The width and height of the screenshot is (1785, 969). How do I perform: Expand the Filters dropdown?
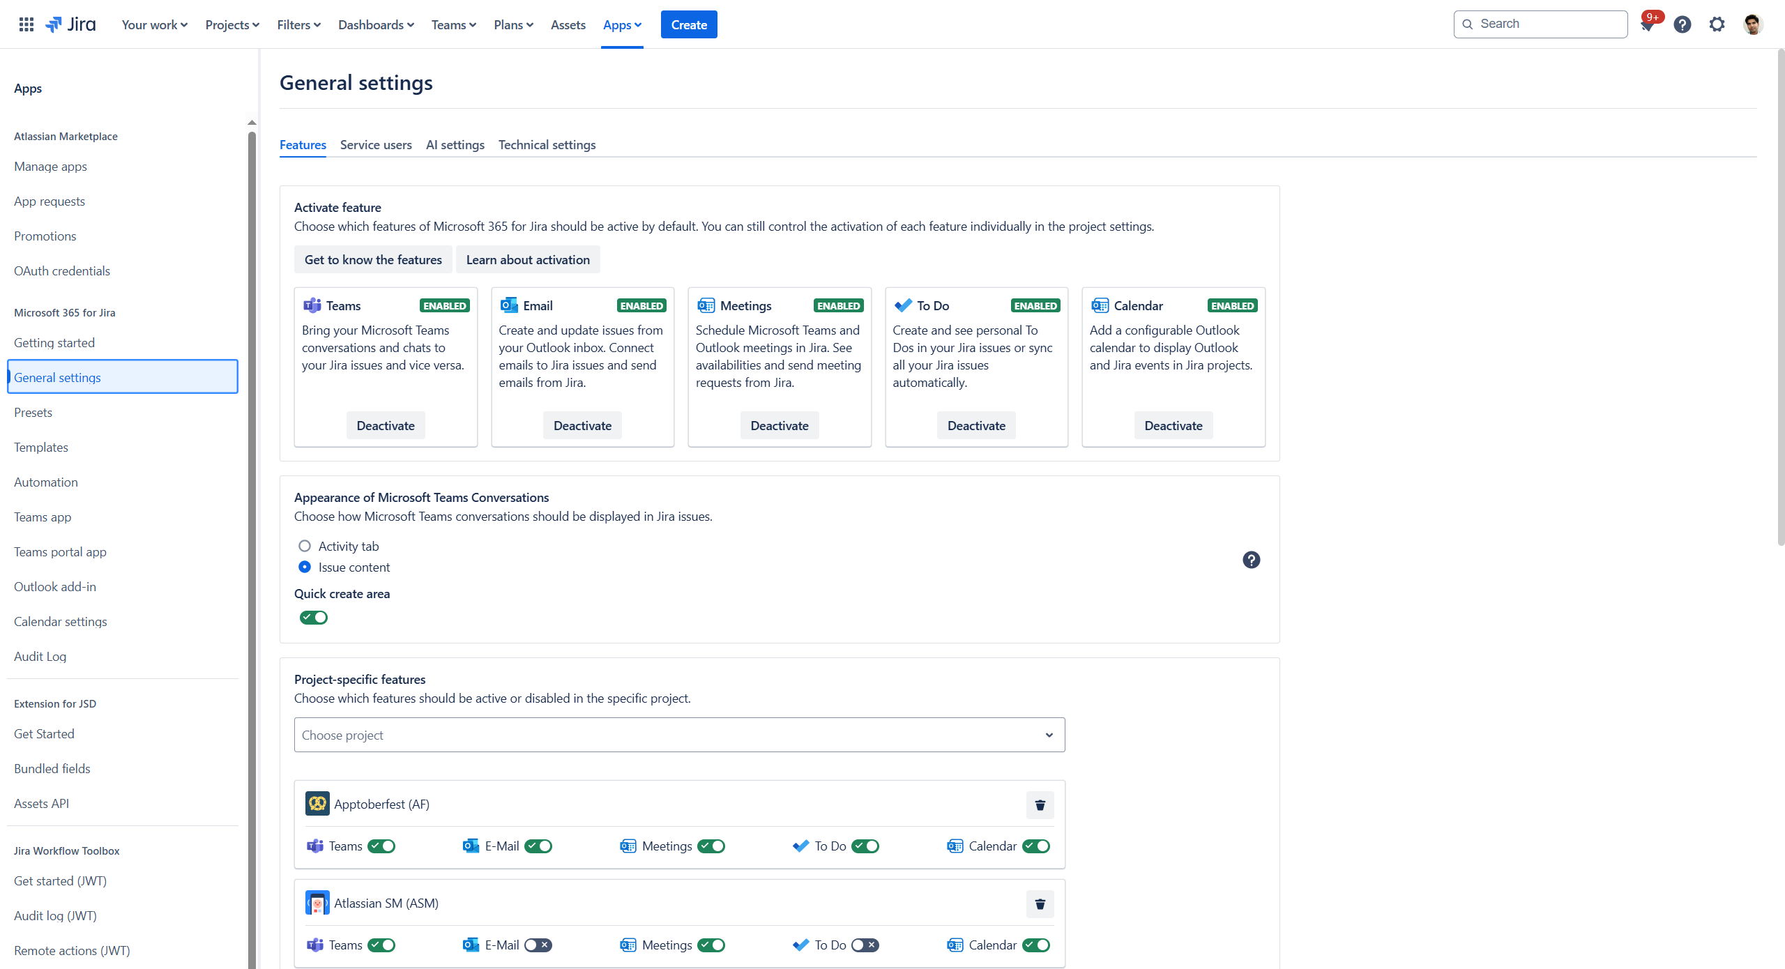(x=298, y=25)
